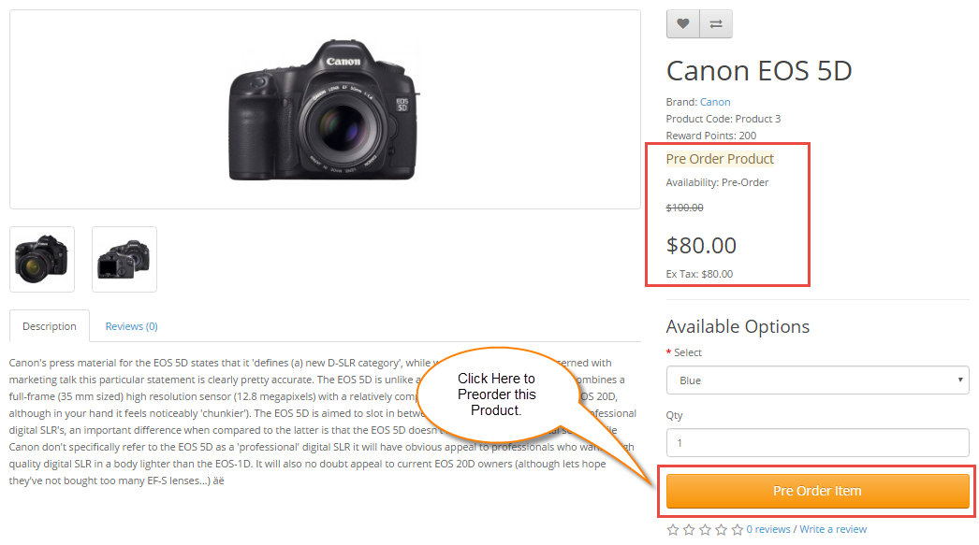
Task: Focus the Qty input field
Action: (817, 442)
